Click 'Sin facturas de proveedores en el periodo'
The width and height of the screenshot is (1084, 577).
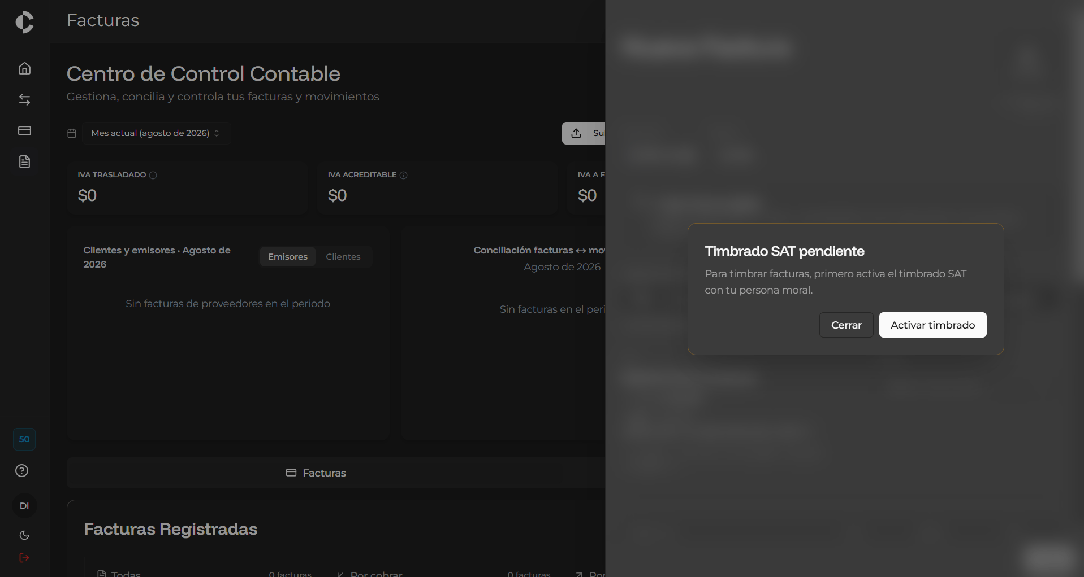point(228,304)
